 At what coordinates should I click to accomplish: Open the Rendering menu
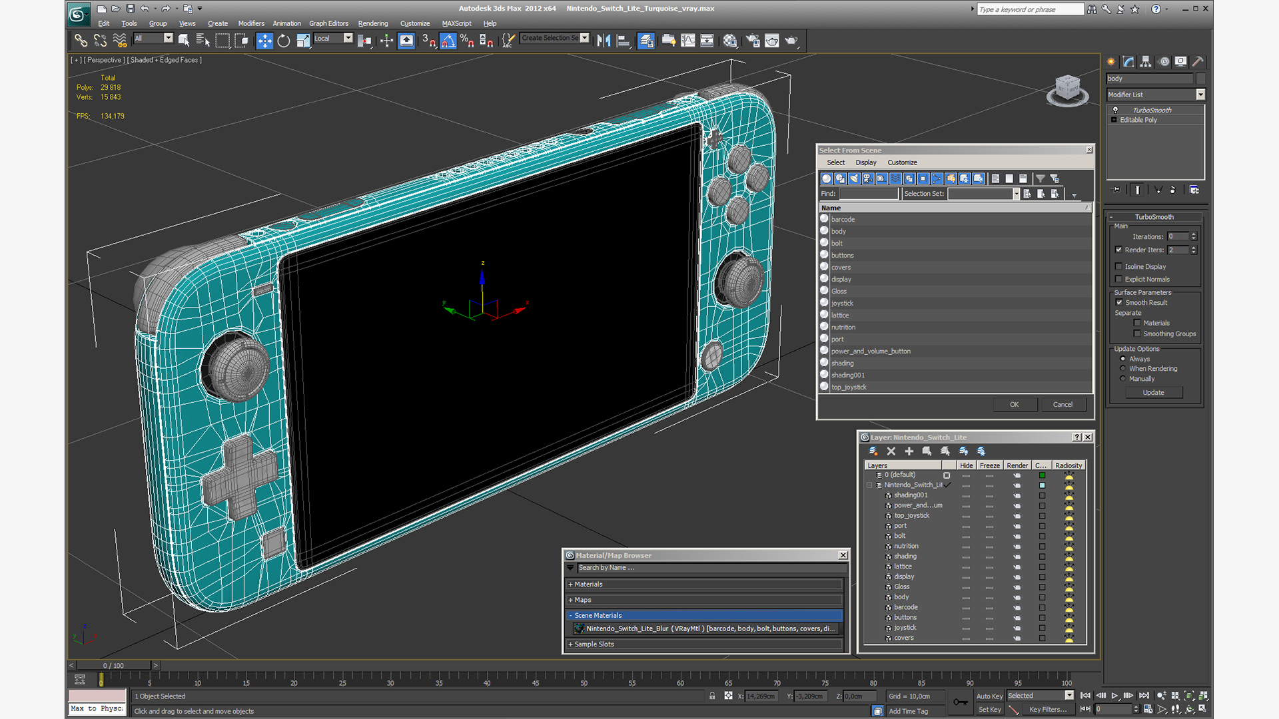click(x=373, y=23)
